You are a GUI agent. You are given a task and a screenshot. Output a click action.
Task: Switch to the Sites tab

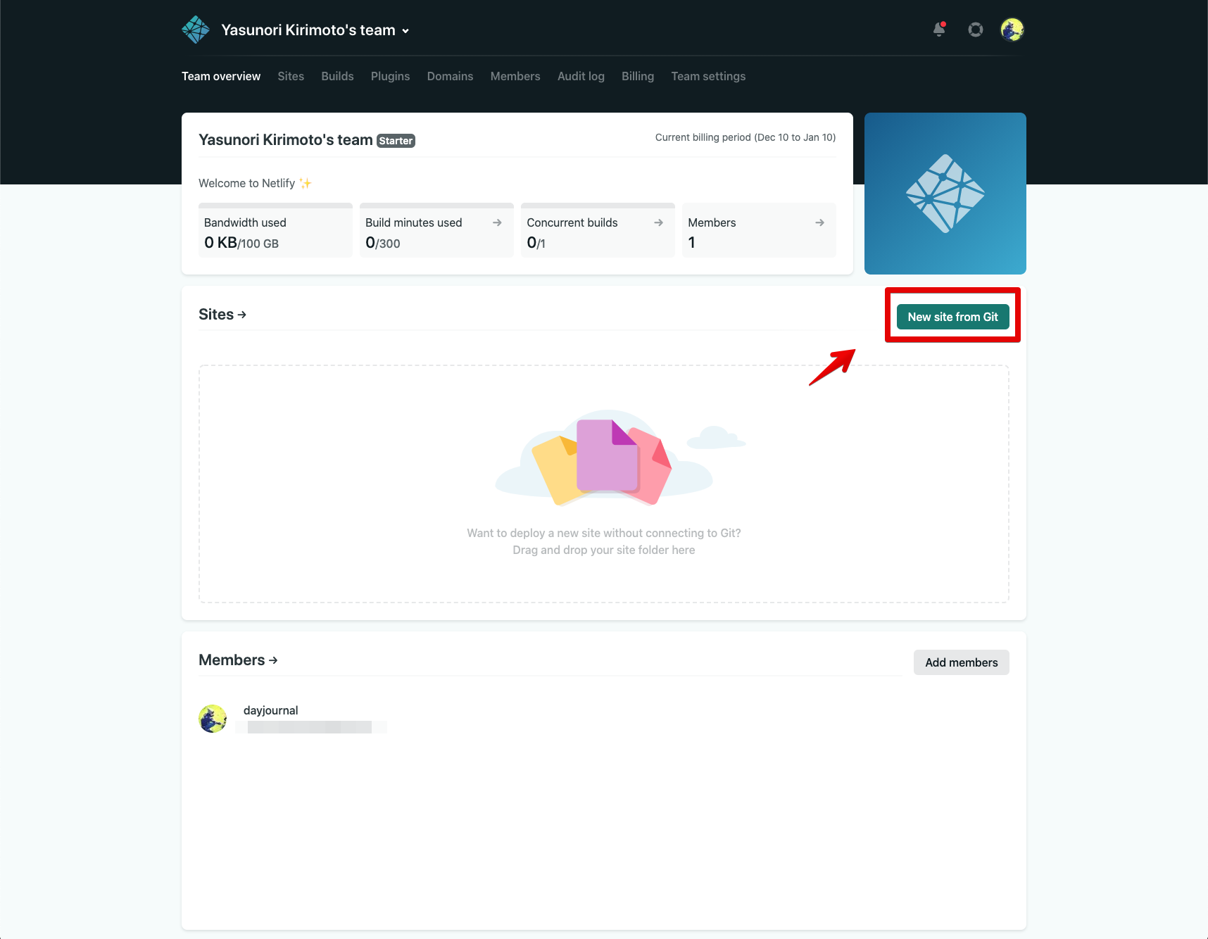291,76
